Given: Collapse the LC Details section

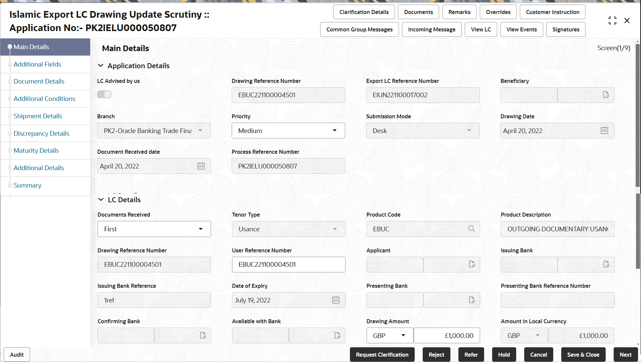Looking at the screenshot, I should 101,200.
